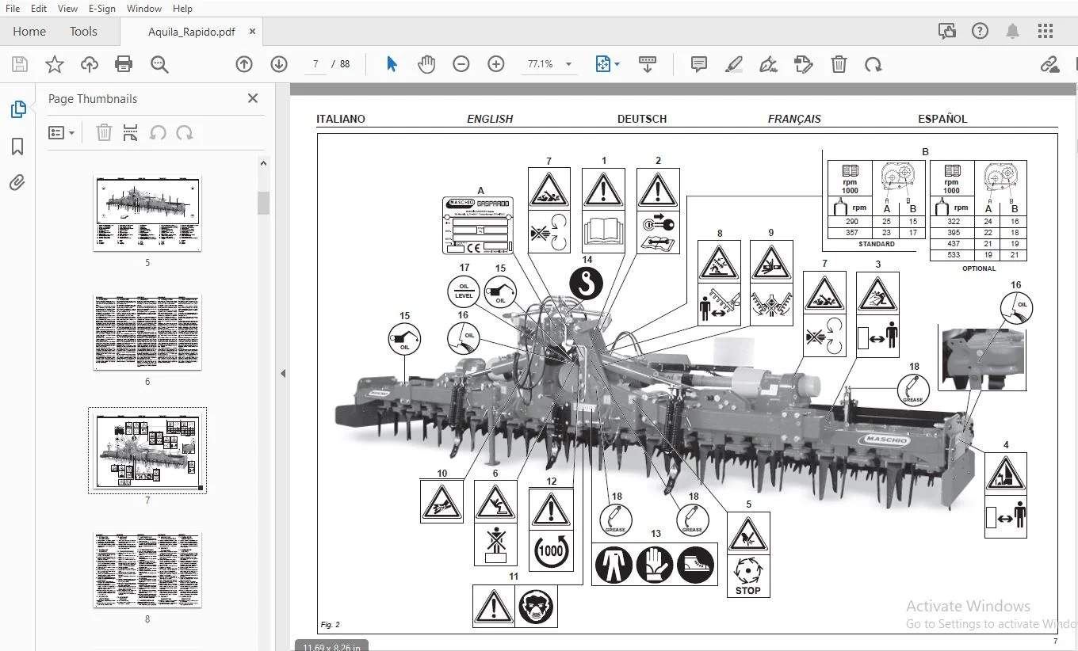This screenshot has height=651, width=1078.
Task: Open thumbnail options dropdown menu
Action: coord(61,133)
